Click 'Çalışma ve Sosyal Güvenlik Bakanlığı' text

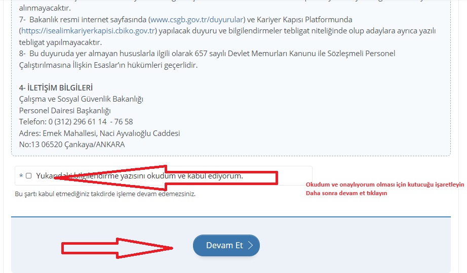(x=81, y=99)
